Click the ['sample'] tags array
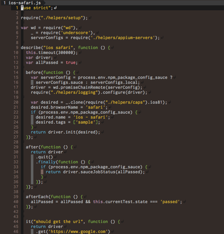The width and height of the screenshot is (224, 234). 85,122
